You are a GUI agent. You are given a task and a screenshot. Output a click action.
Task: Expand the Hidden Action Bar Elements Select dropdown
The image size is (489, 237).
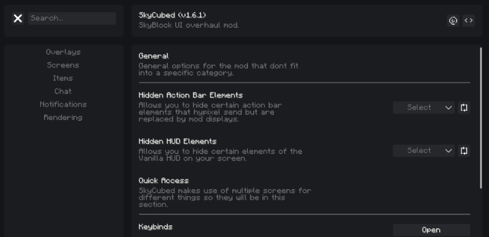424,108
